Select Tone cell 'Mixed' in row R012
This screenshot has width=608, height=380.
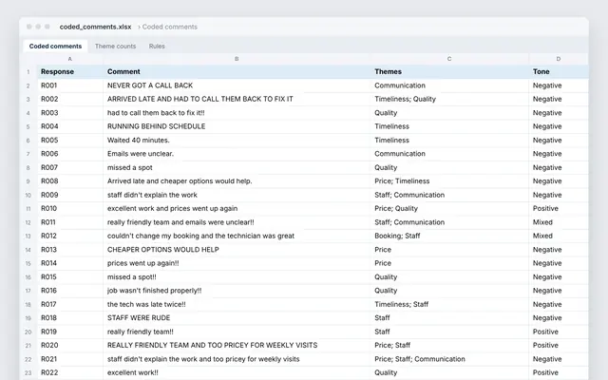pyautogui.click(x=559, y=236)
